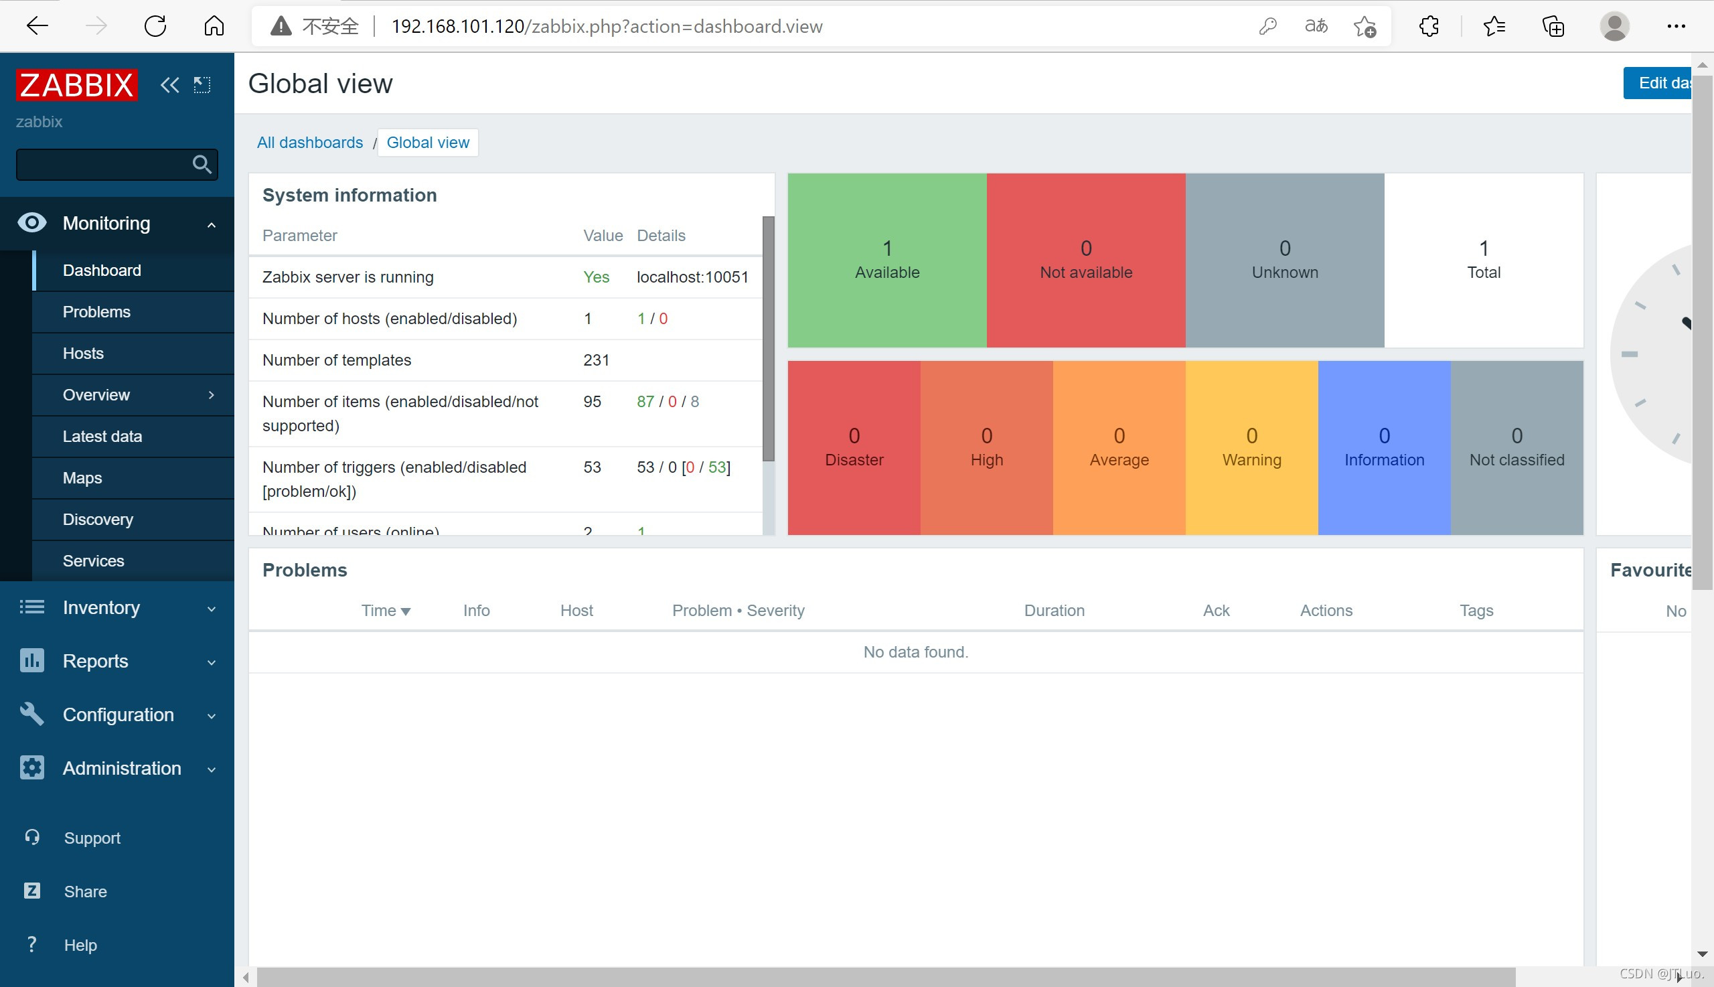
Task: Add page to favorites star icon
Action: (x=1365, y=26)
